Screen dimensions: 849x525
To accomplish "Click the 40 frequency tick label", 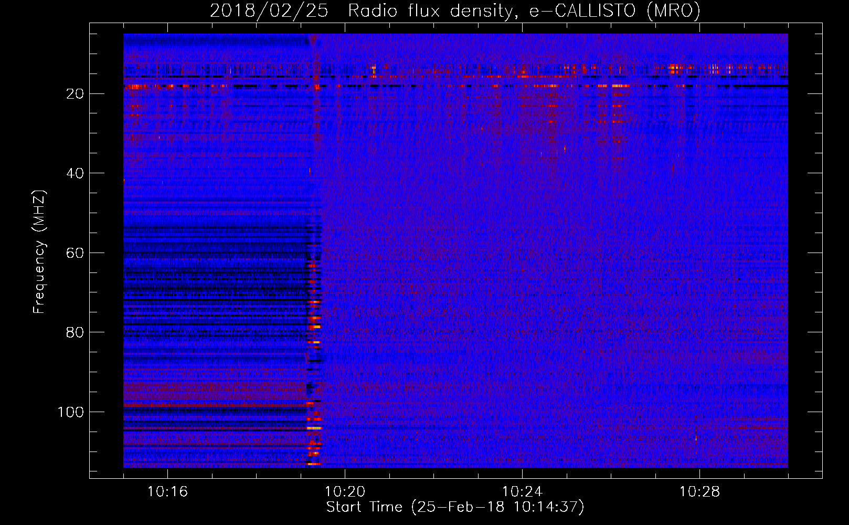I will [75, 173].
